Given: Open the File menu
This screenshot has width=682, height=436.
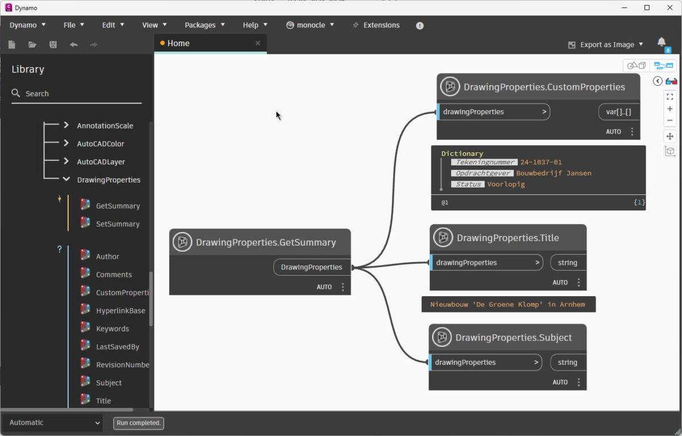Looking at the screenshot, I should tap(74, 25).
